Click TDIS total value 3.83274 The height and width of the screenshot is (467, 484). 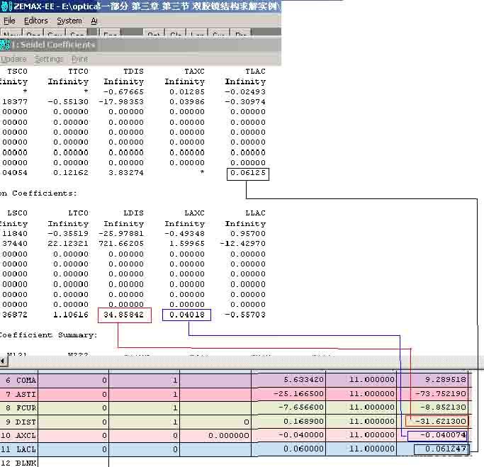[x=126, y=172]
